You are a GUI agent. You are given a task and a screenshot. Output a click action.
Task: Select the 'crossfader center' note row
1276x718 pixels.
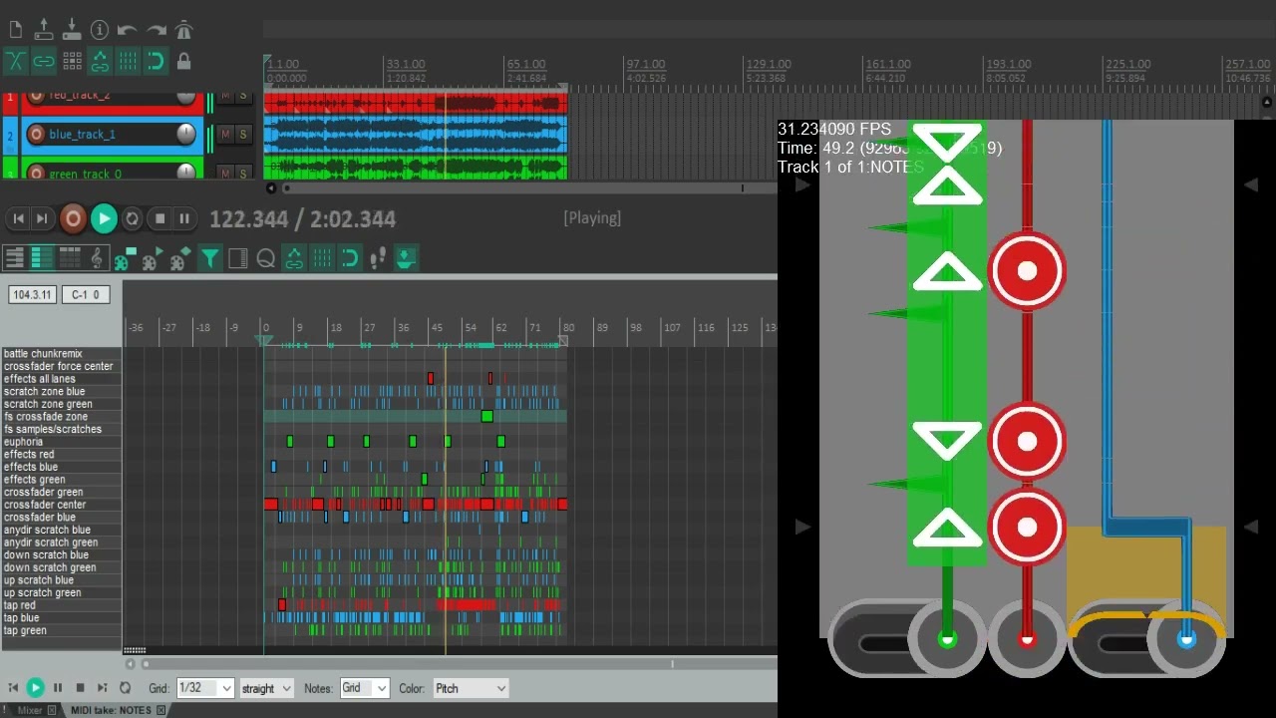[x=62, y=505]
